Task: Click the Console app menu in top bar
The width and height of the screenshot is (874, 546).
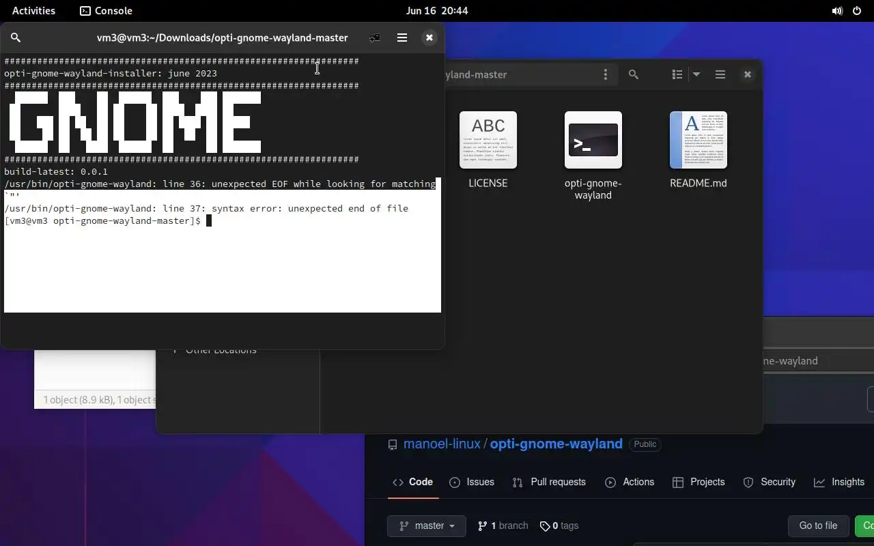Action: tap(106, 11)
